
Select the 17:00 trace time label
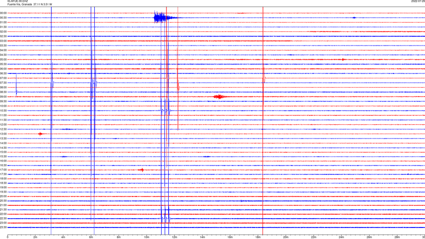point(3,170)
